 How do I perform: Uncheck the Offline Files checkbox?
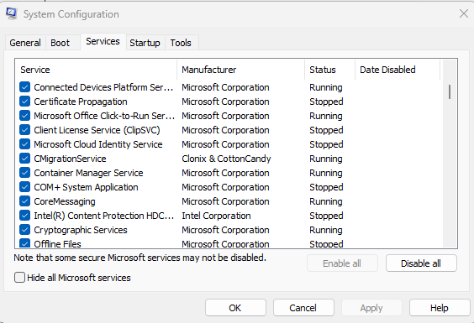tap(24, 243)
